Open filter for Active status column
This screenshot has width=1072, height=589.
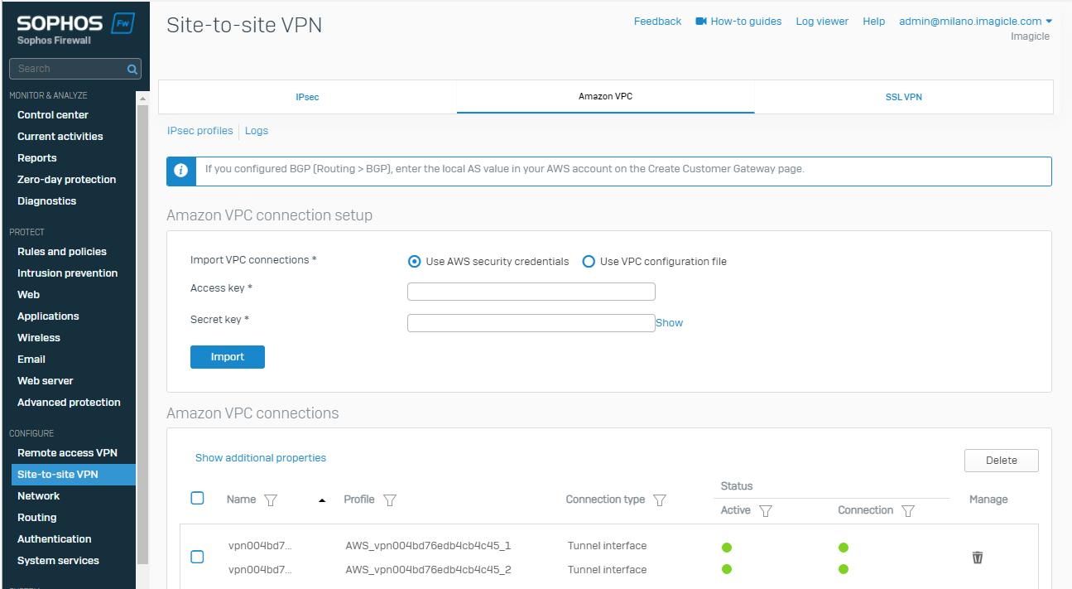766,511
